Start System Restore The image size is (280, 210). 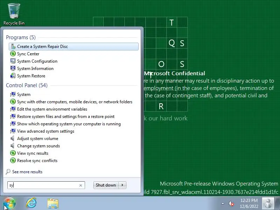(x=31, y=76)
